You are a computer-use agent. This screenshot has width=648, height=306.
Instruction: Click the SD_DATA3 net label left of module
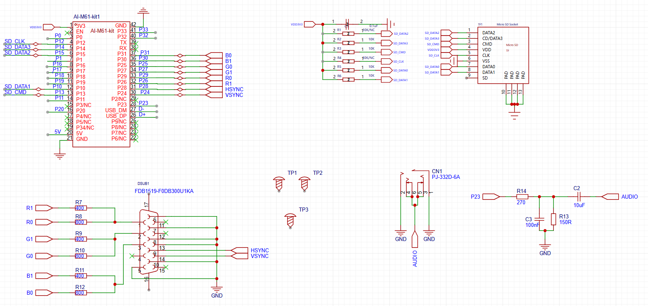pyautogui.click(x=18, y=47)
